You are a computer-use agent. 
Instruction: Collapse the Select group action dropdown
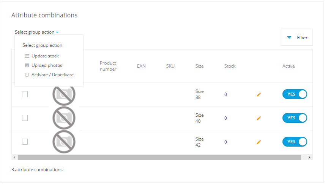click(36, 32)
